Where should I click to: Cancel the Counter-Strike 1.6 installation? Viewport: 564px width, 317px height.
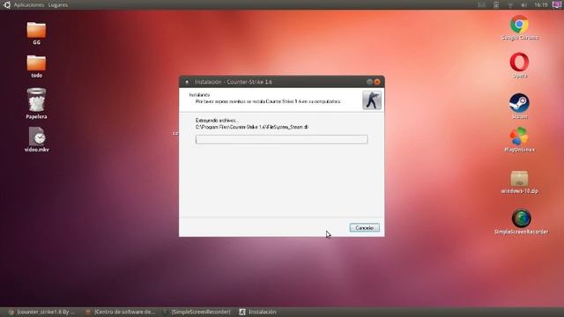(x=364, y=228)
